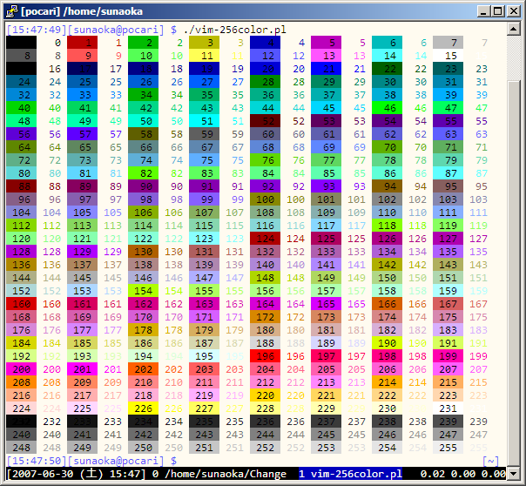526x486 pixels.
Task: Click the red color block labeled 196
Action: 265,356
